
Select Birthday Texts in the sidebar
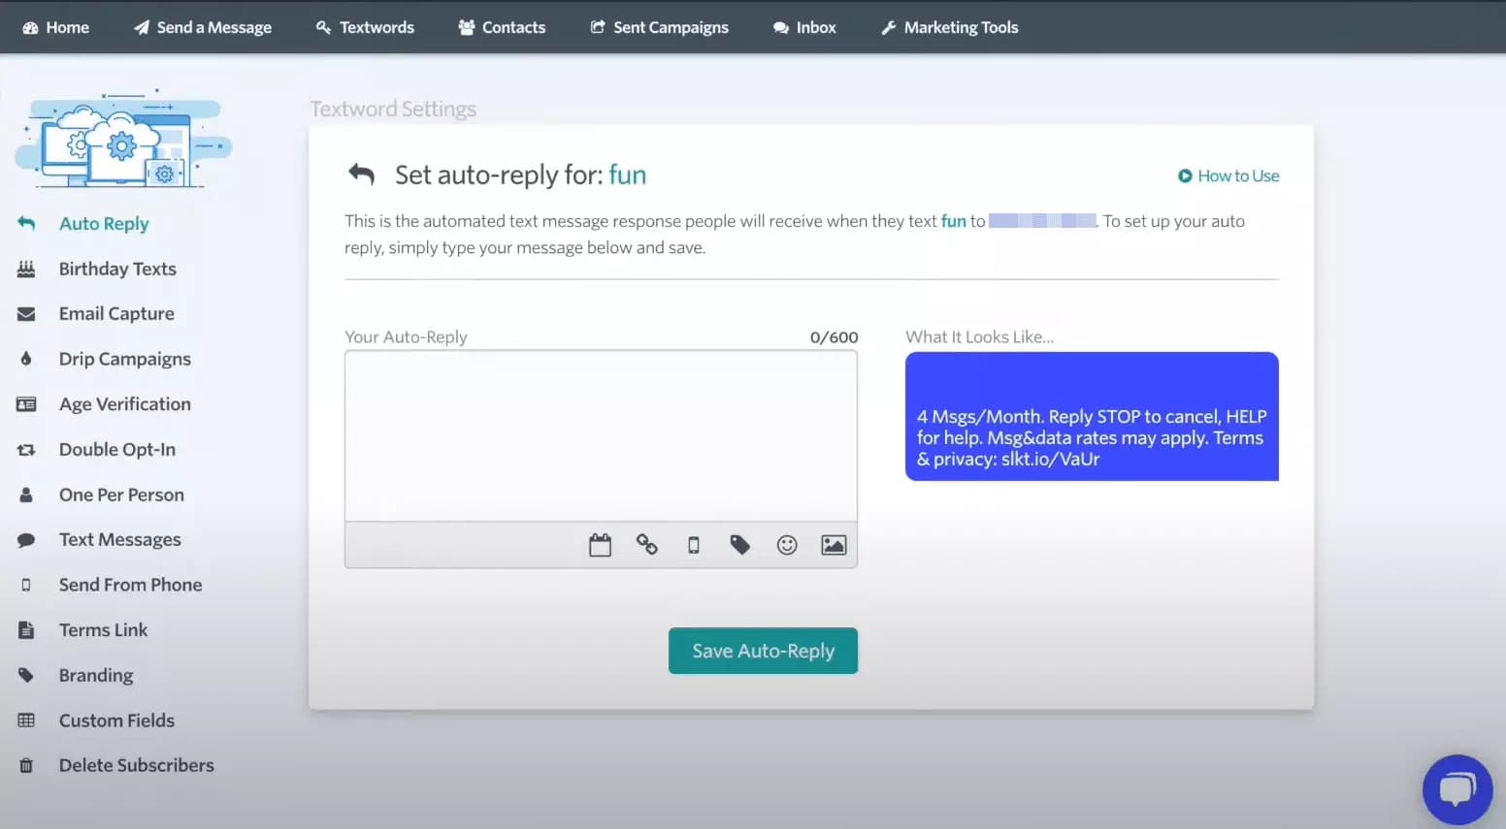pyautogui.click(x=116, y=269)
